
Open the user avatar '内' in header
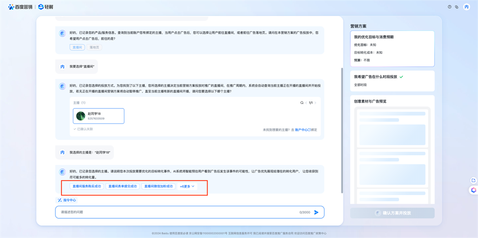466,7
